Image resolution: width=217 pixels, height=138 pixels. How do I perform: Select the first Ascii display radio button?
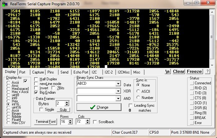[x=8, y=82]
